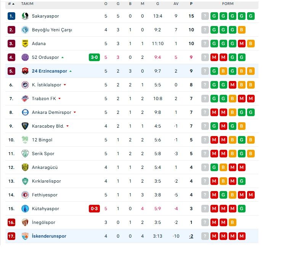
Task: Click İskenderunspor's underlined -2 points
Action: pos(191,236)
